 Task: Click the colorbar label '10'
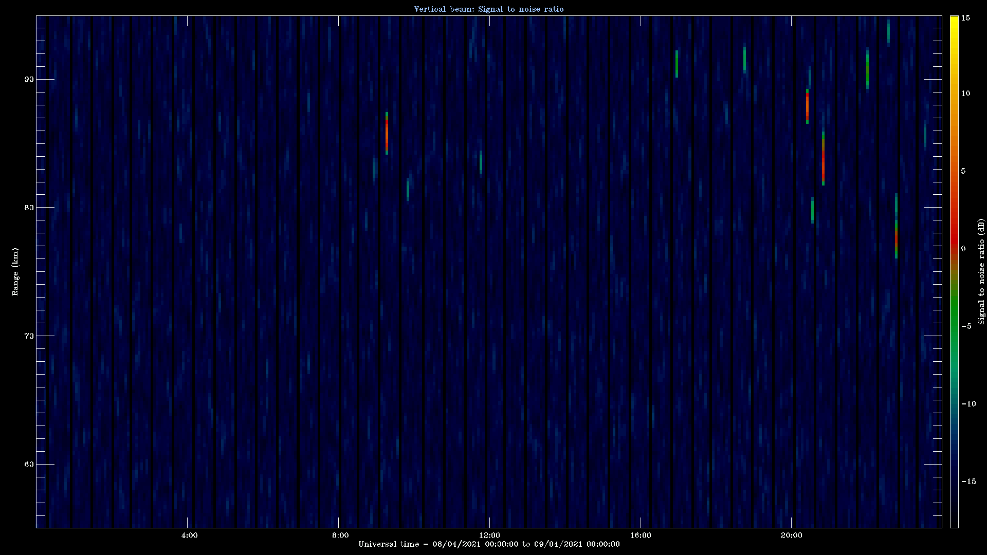[x=965, y=94]
